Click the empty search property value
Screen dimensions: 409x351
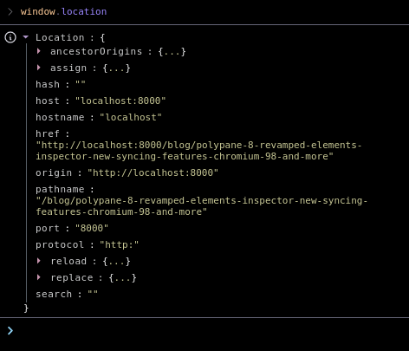pos(93,294)
